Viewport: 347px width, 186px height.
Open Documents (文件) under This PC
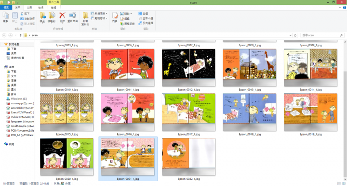pos(12,76)
